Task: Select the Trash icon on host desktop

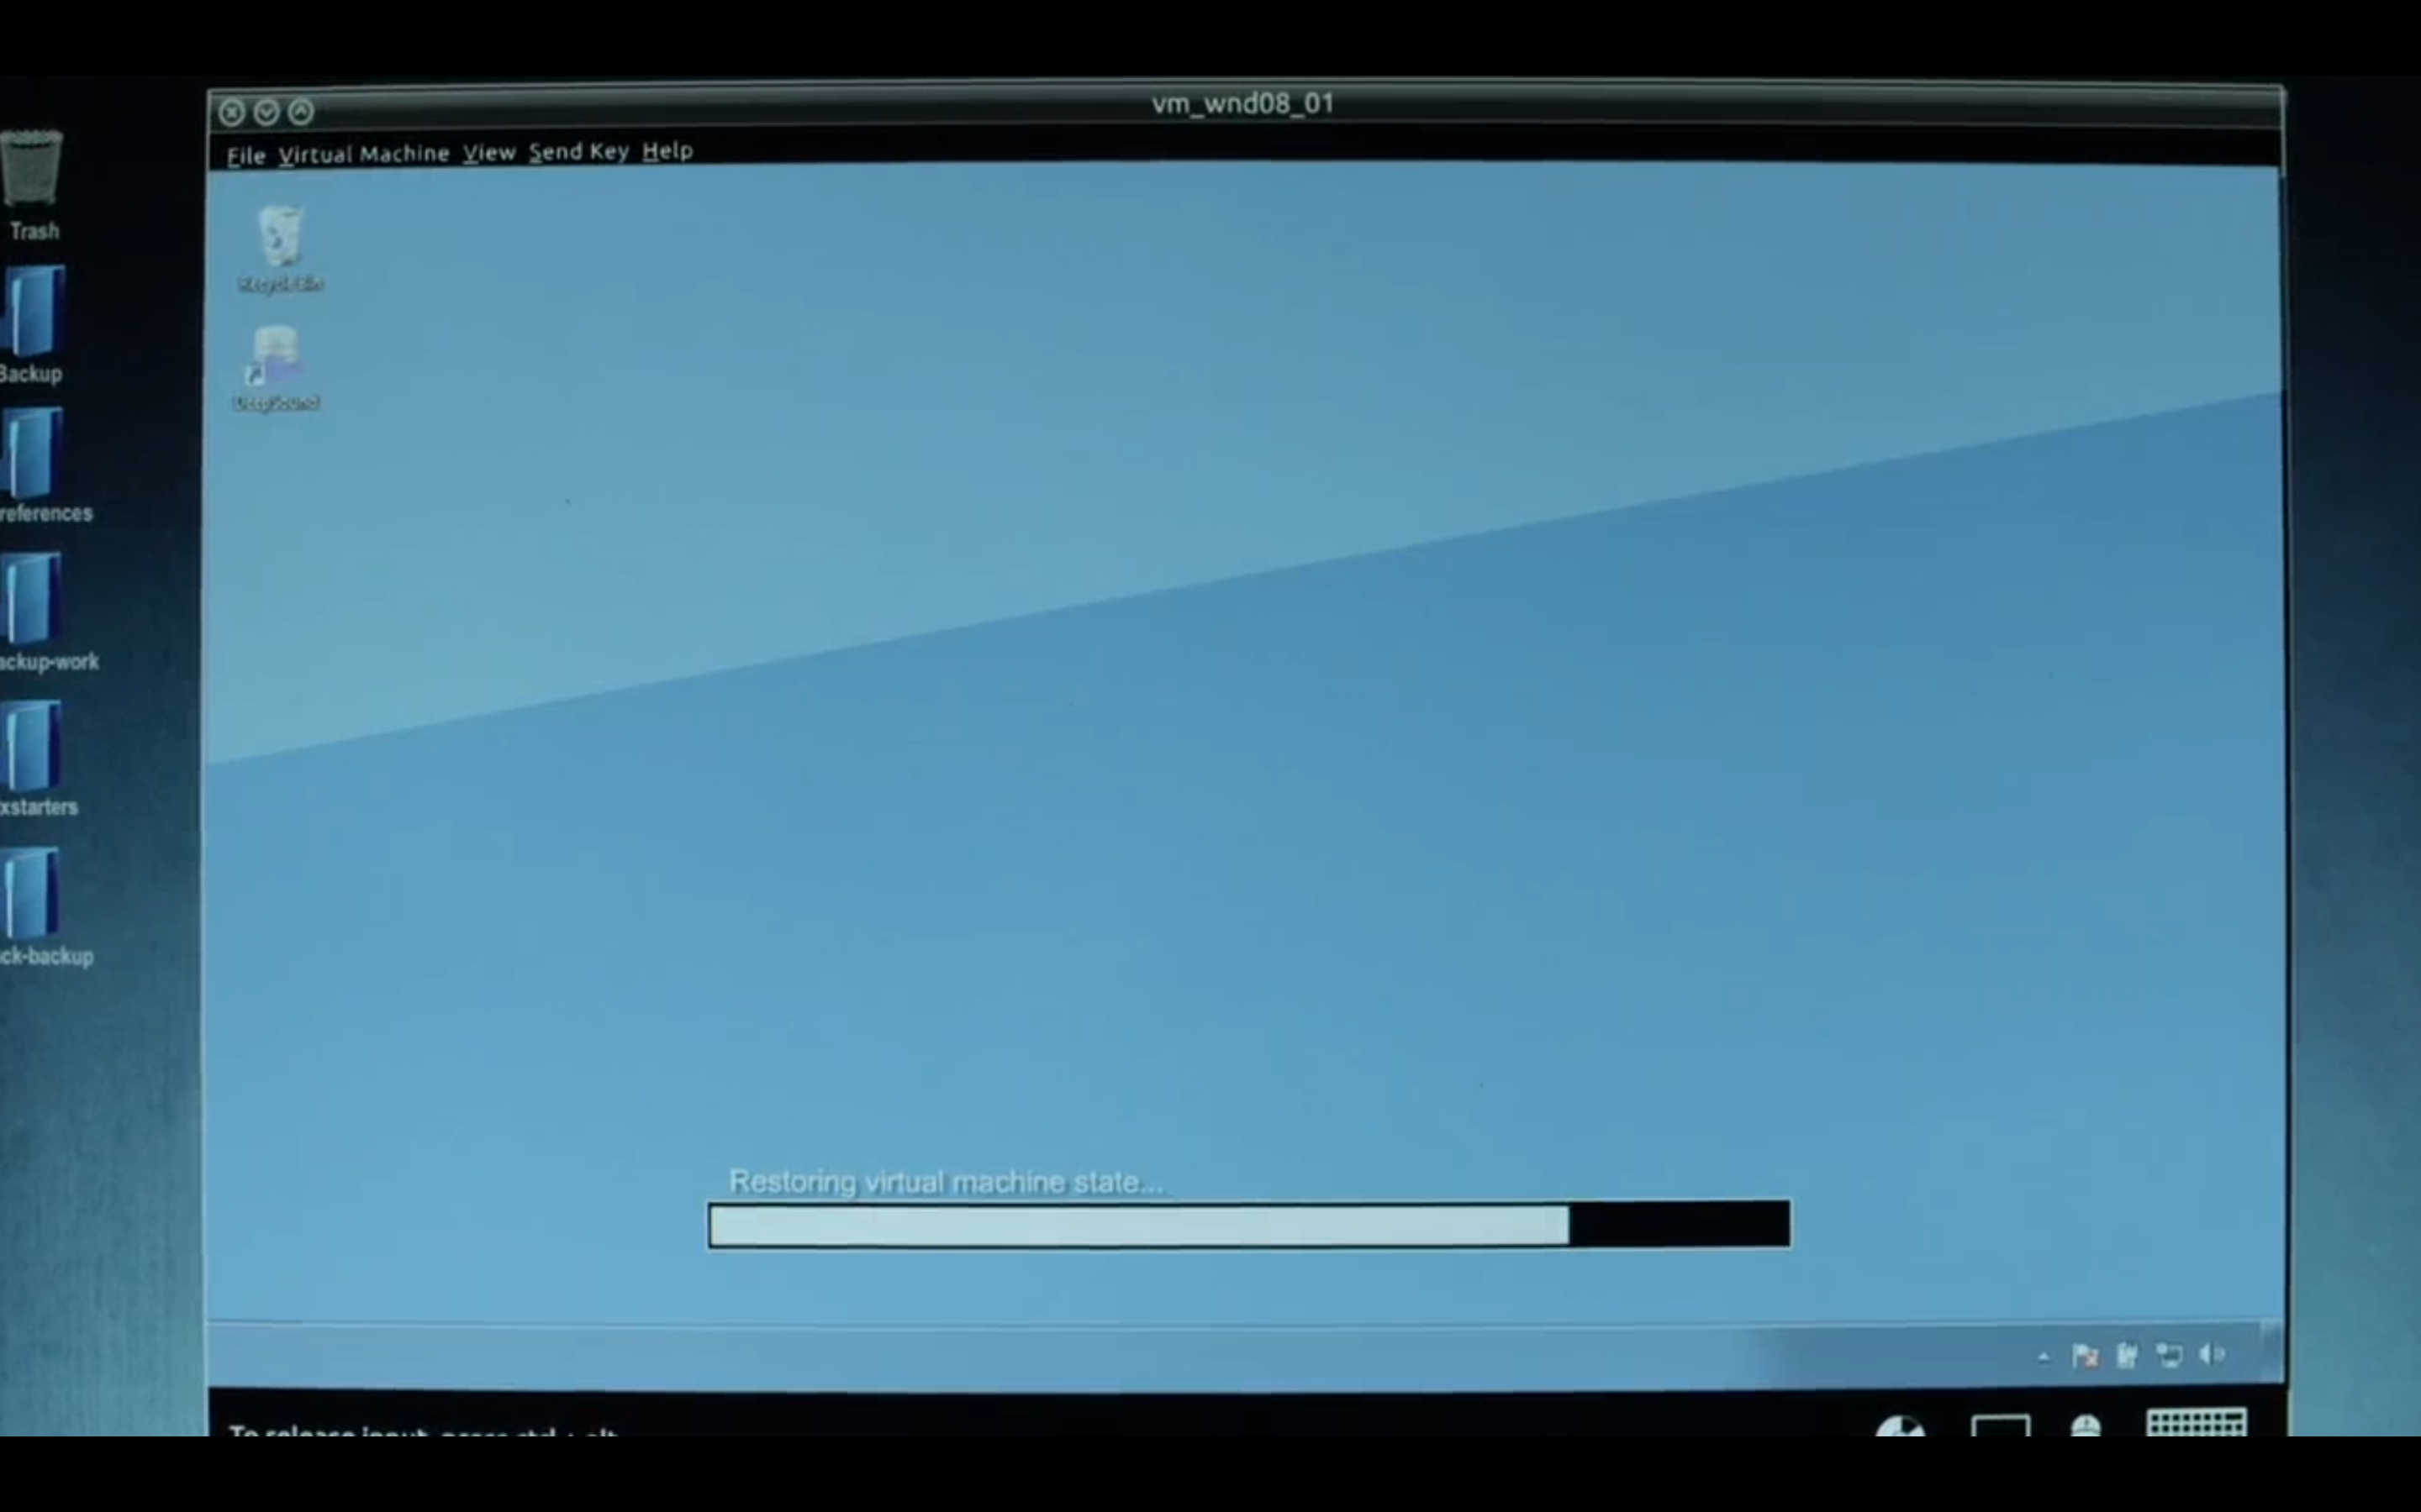Action: [x=32, y=185]
